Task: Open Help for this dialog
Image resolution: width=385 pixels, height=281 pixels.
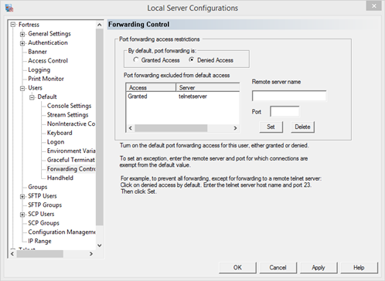Action: pyautogui.click(x=359, y=268)
